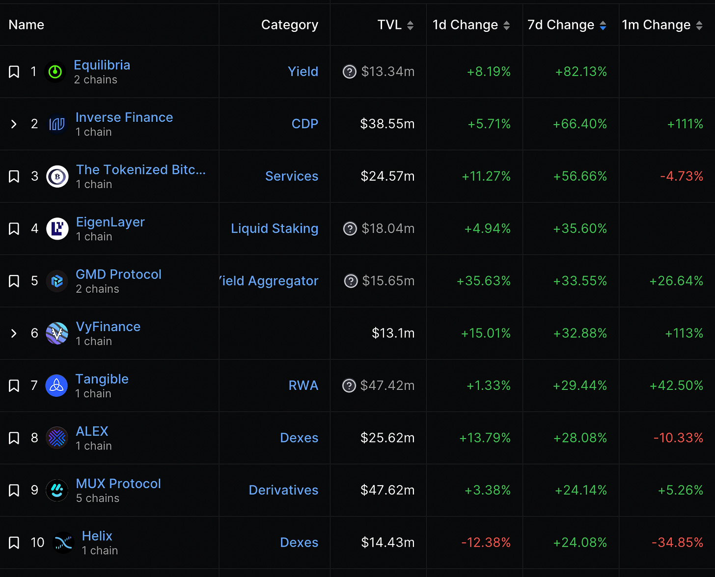715x577 pixels.
Task: Open the CDP category link
Action: tap(305, 124)
